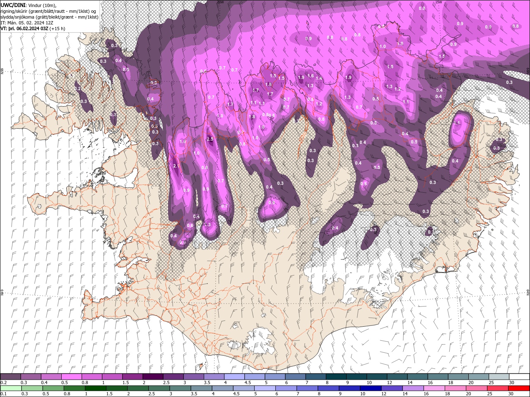Click the 1.6 snowfall value on the map
Viewport: 530px width, 397px height.
(x=311, y=76)
